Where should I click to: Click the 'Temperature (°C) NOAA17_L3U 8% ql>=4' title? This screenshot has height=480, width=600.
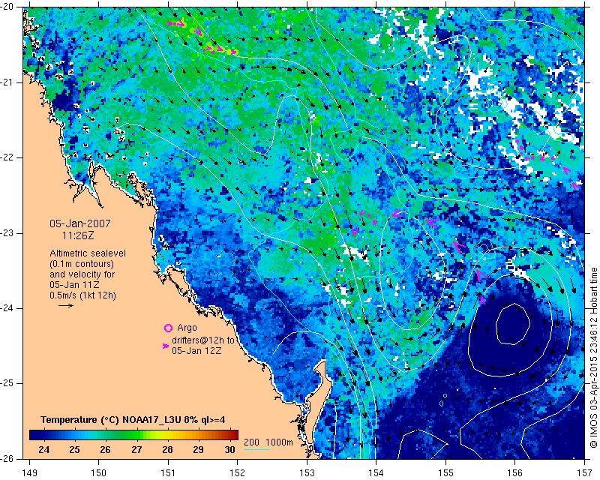(133, 420)
